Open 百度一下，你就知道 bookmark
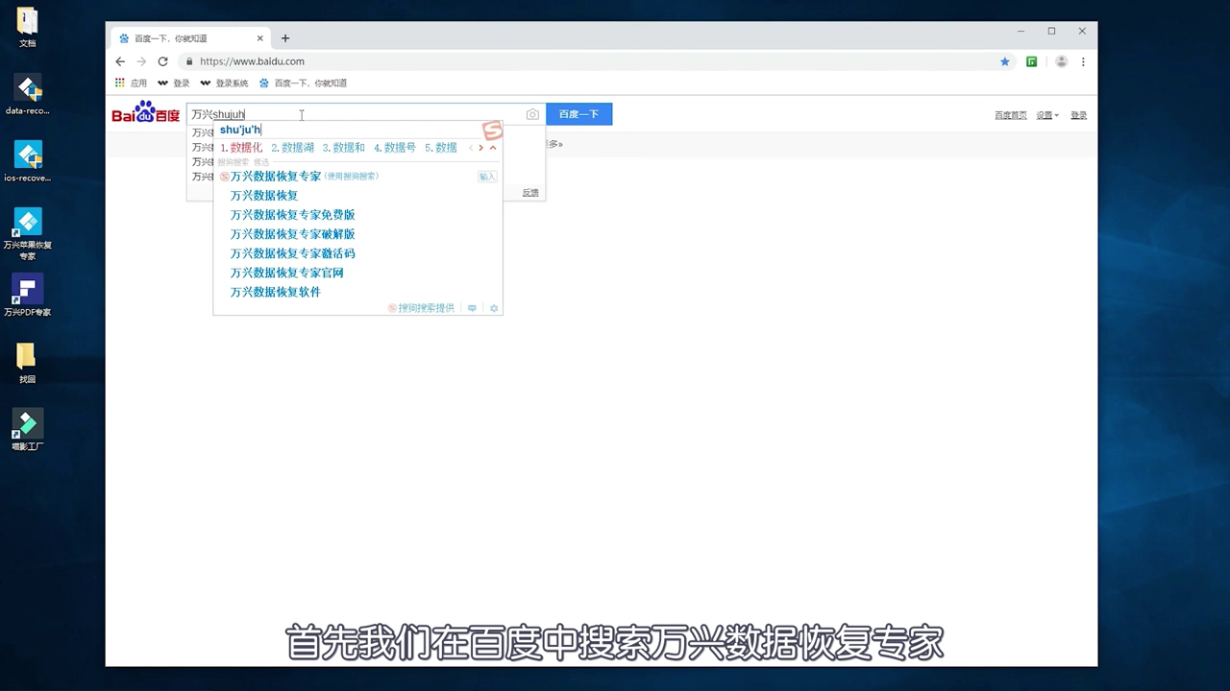 [303, 83]
